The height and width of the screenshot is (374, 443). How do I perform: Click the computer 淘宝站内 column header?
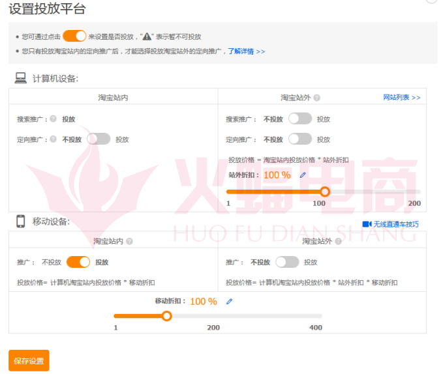[x=113, y=98]
